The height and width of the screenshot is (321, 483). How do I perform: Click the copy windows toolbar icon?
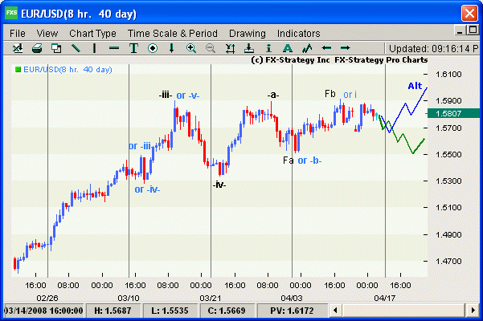(x=56, y=48)
